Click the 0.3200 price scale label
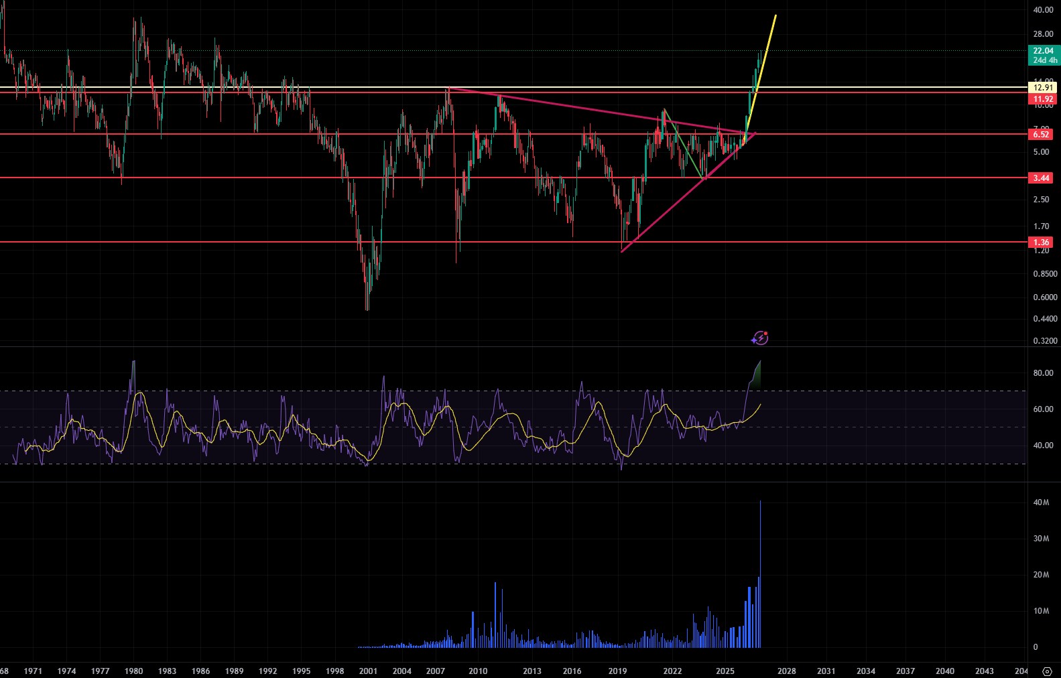 click(1045, 341)
